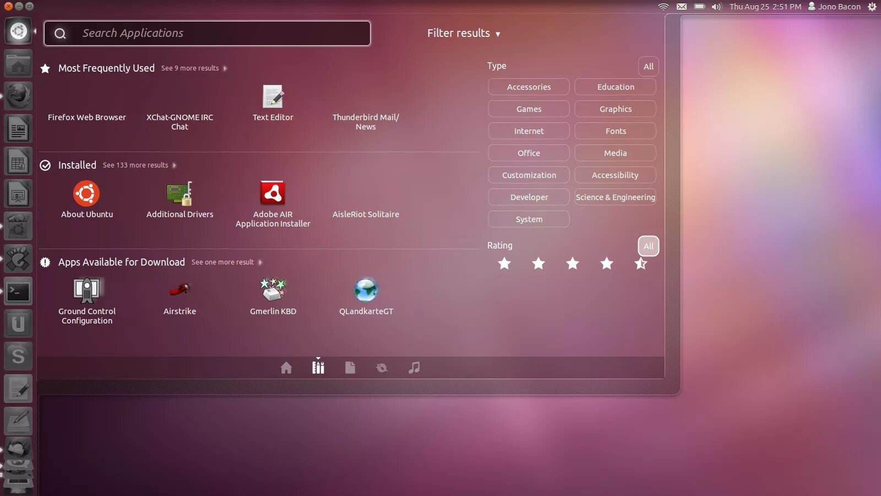Open the sound volume indicator

[716, 7]
